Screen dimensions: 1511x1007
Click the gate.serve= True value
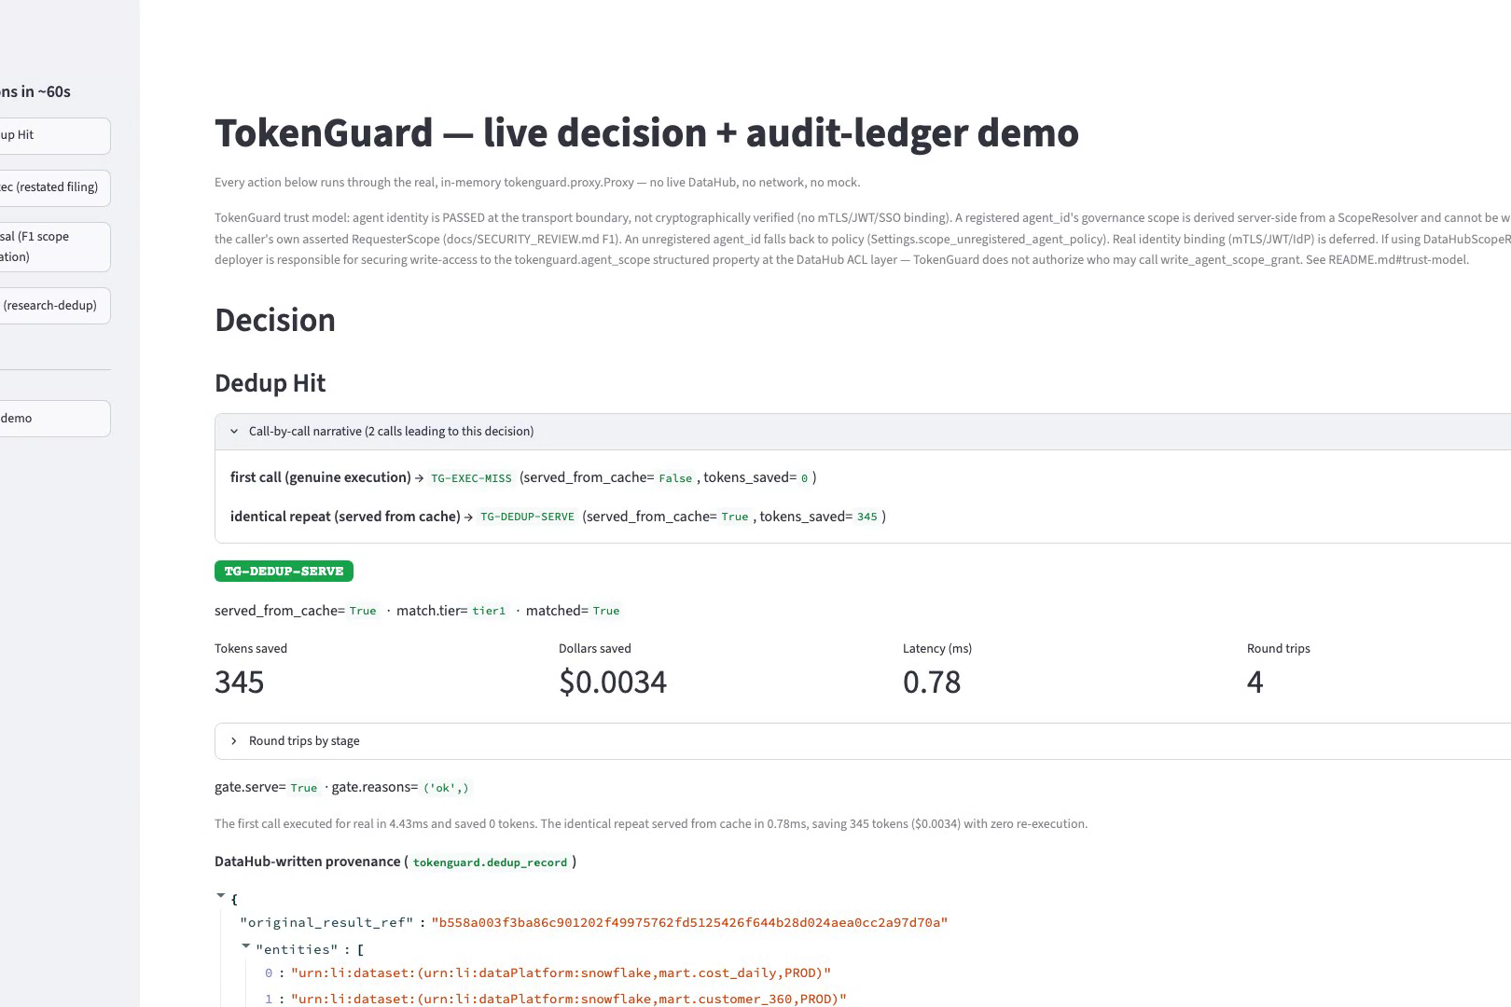[304, 789]
